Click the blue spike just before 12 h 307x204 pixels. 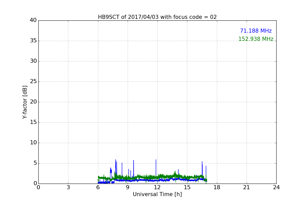click(x=156, y=170)
